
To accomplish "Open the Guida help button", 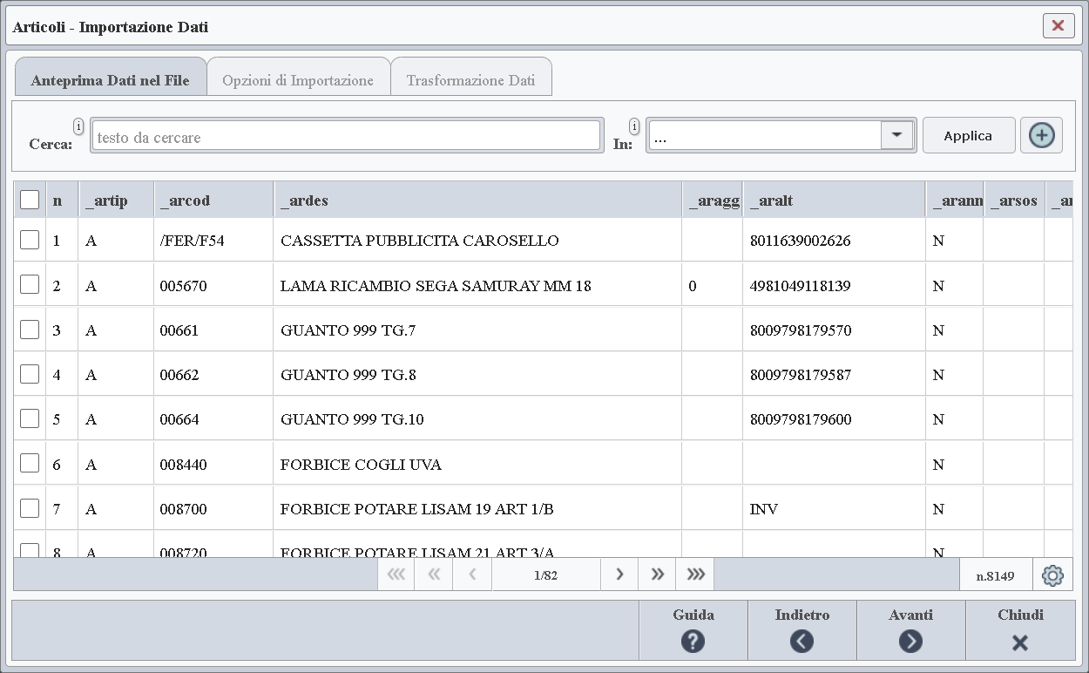I will point(693,630).
